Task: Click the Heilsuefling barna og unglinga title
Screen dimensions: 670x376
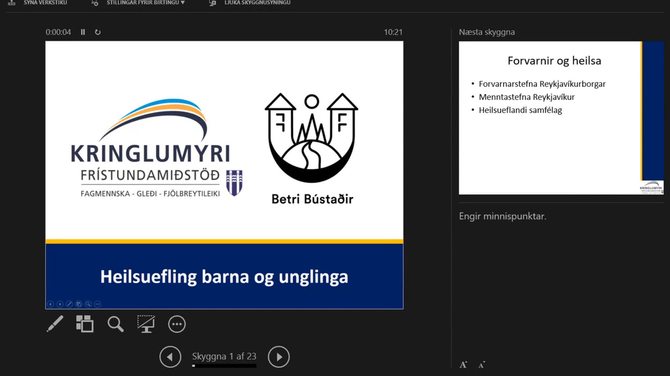Action: tap(224, 277)
